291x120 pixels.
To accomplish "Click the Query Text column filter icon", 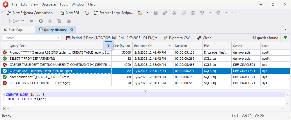I will click(109, 46).
